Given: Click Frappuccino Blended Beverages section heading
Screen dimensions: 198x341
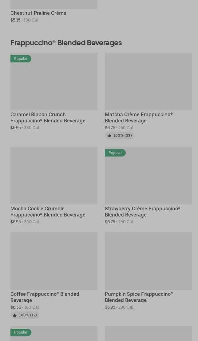Looking at the screenshot, I should tap(66, 43).
